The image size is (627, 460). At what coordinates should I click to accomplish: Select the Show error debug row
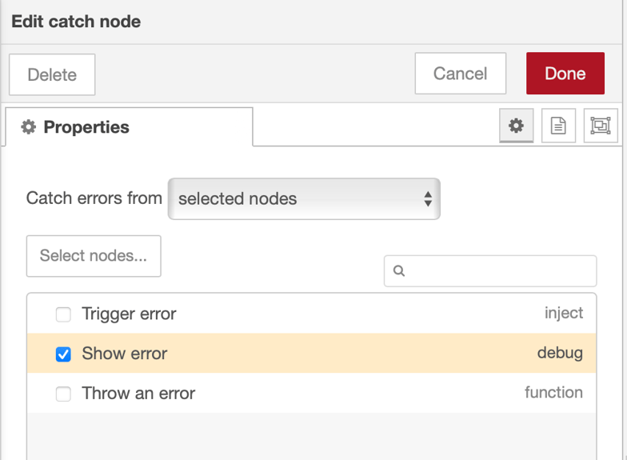(x=312, y=354)
